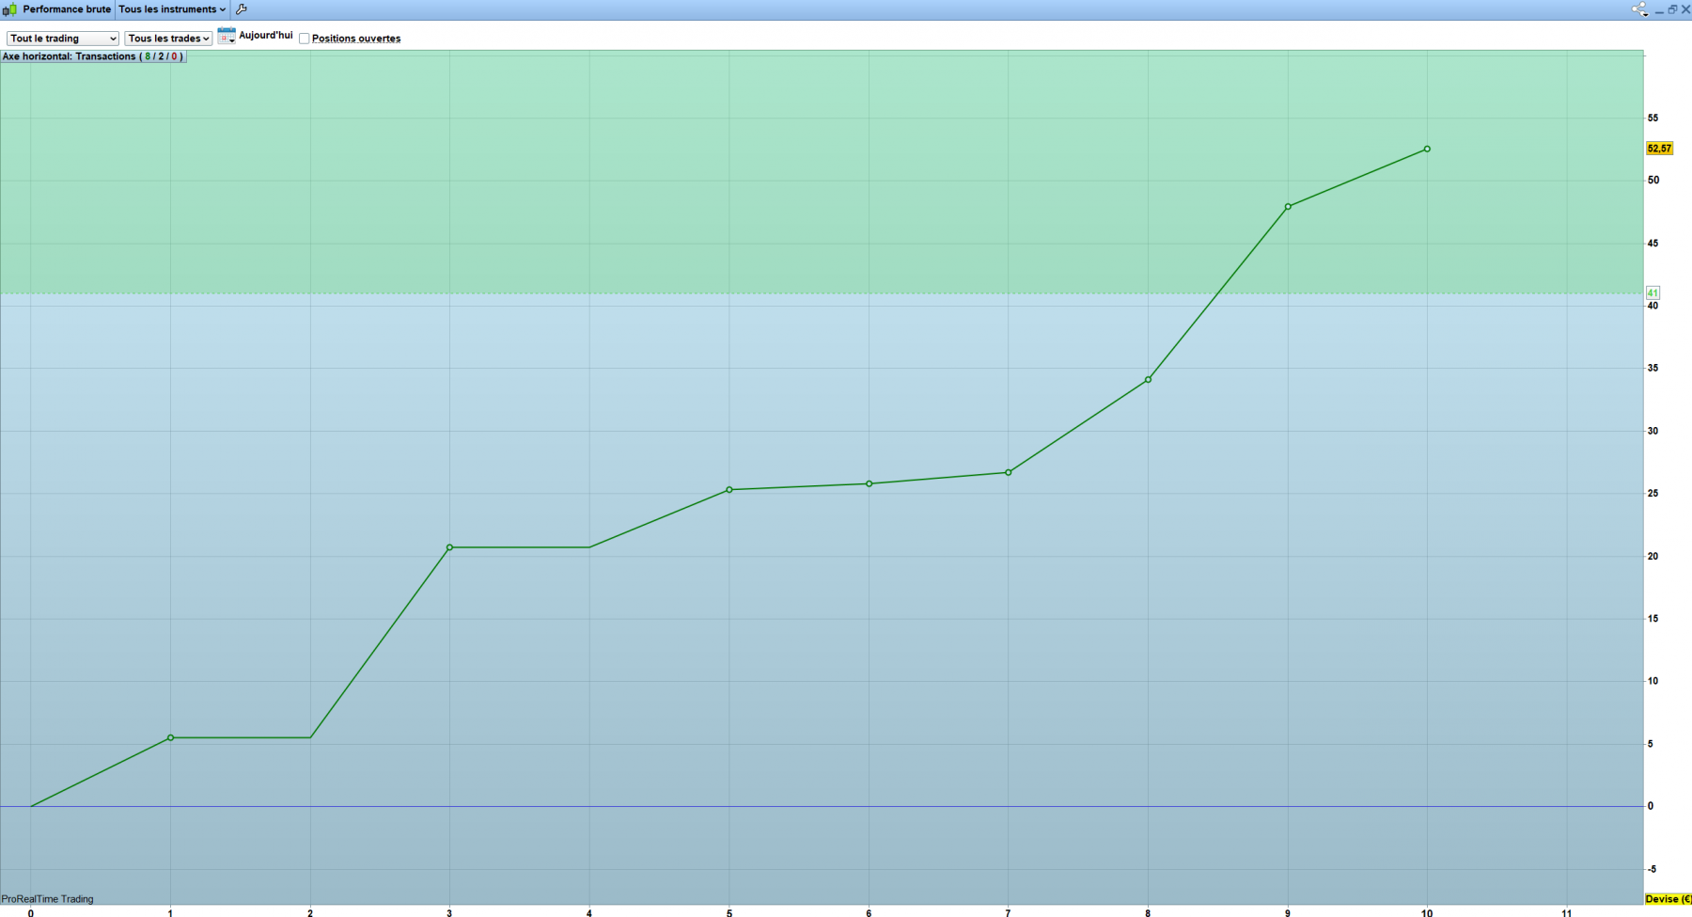Viewport: 1692px width, 917px height.
Task: Open the calendar date picker icon
Action: [227, 36]
